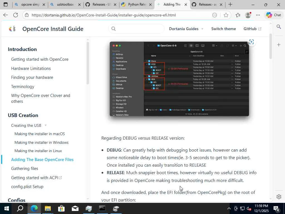This screenshot has height=214, width=285.
Task: Click the Finder screenshot image
Action: pos(179,79)
